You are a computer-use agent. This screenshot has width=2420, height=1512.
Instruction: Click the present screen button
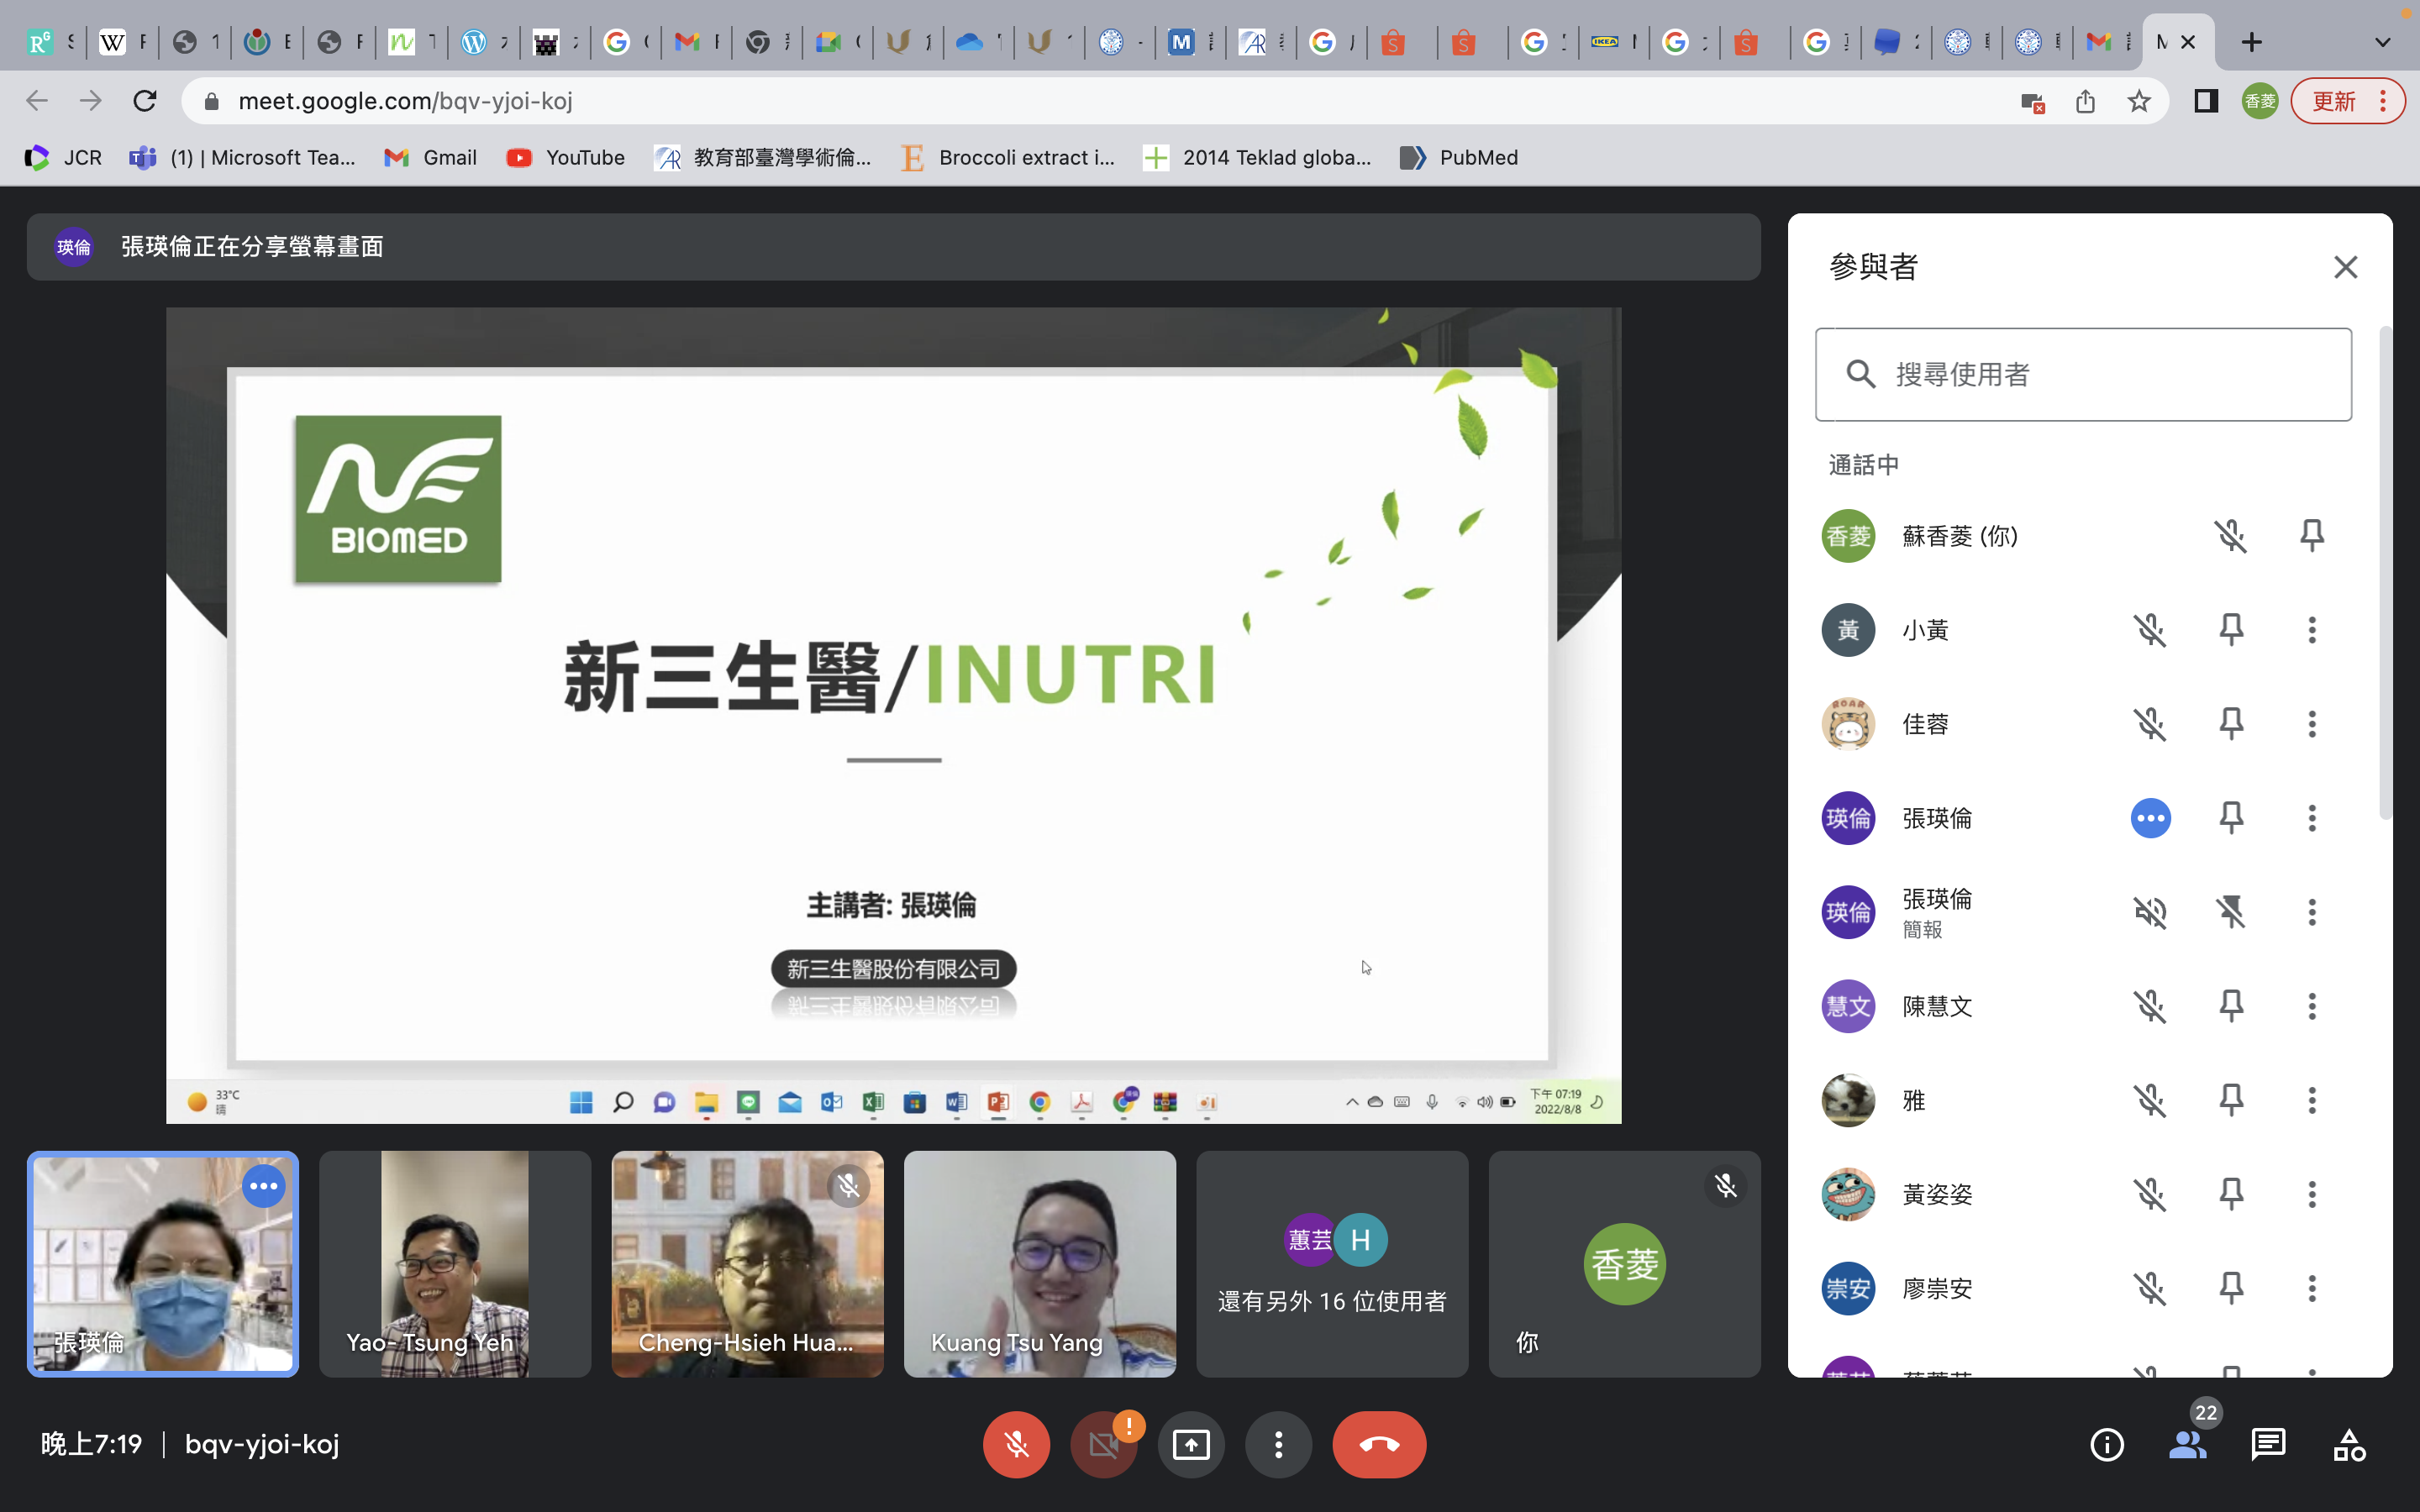tap(1191, 1444)
